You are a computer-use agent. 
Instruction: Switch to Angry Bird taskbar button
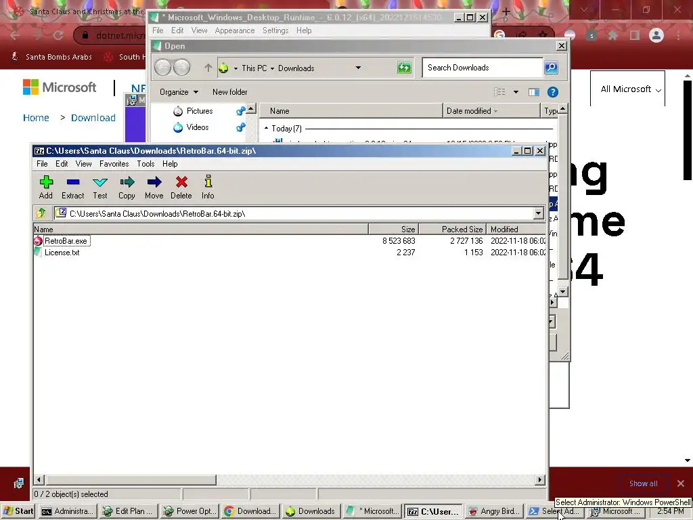(494, 511)
